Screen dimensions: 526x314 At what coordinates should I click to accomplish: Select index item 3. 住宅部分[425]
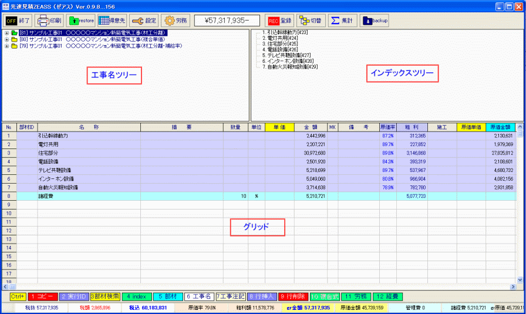[x=280, y=43]
